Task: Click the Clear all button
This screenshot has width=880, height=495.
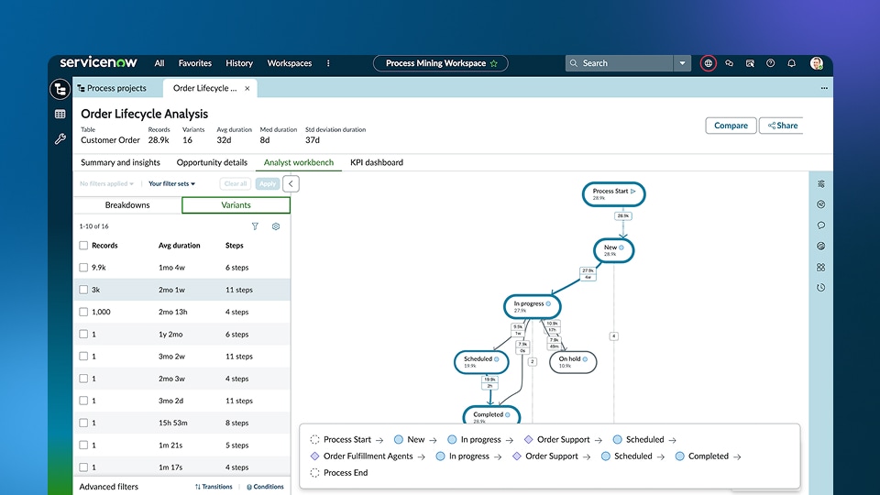Action: click(x=236, y=183)
